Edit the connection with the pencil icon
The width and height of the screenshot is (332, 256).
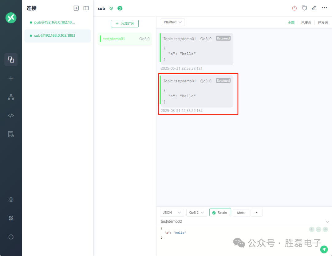pyautogui.click(x=314, y=8)
